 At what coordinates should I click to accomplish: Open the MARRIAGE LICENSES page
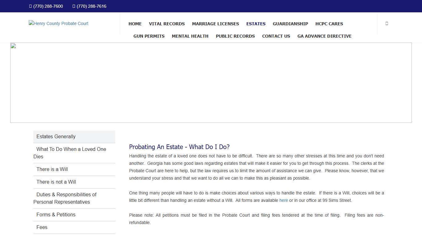tap(215, 24)
